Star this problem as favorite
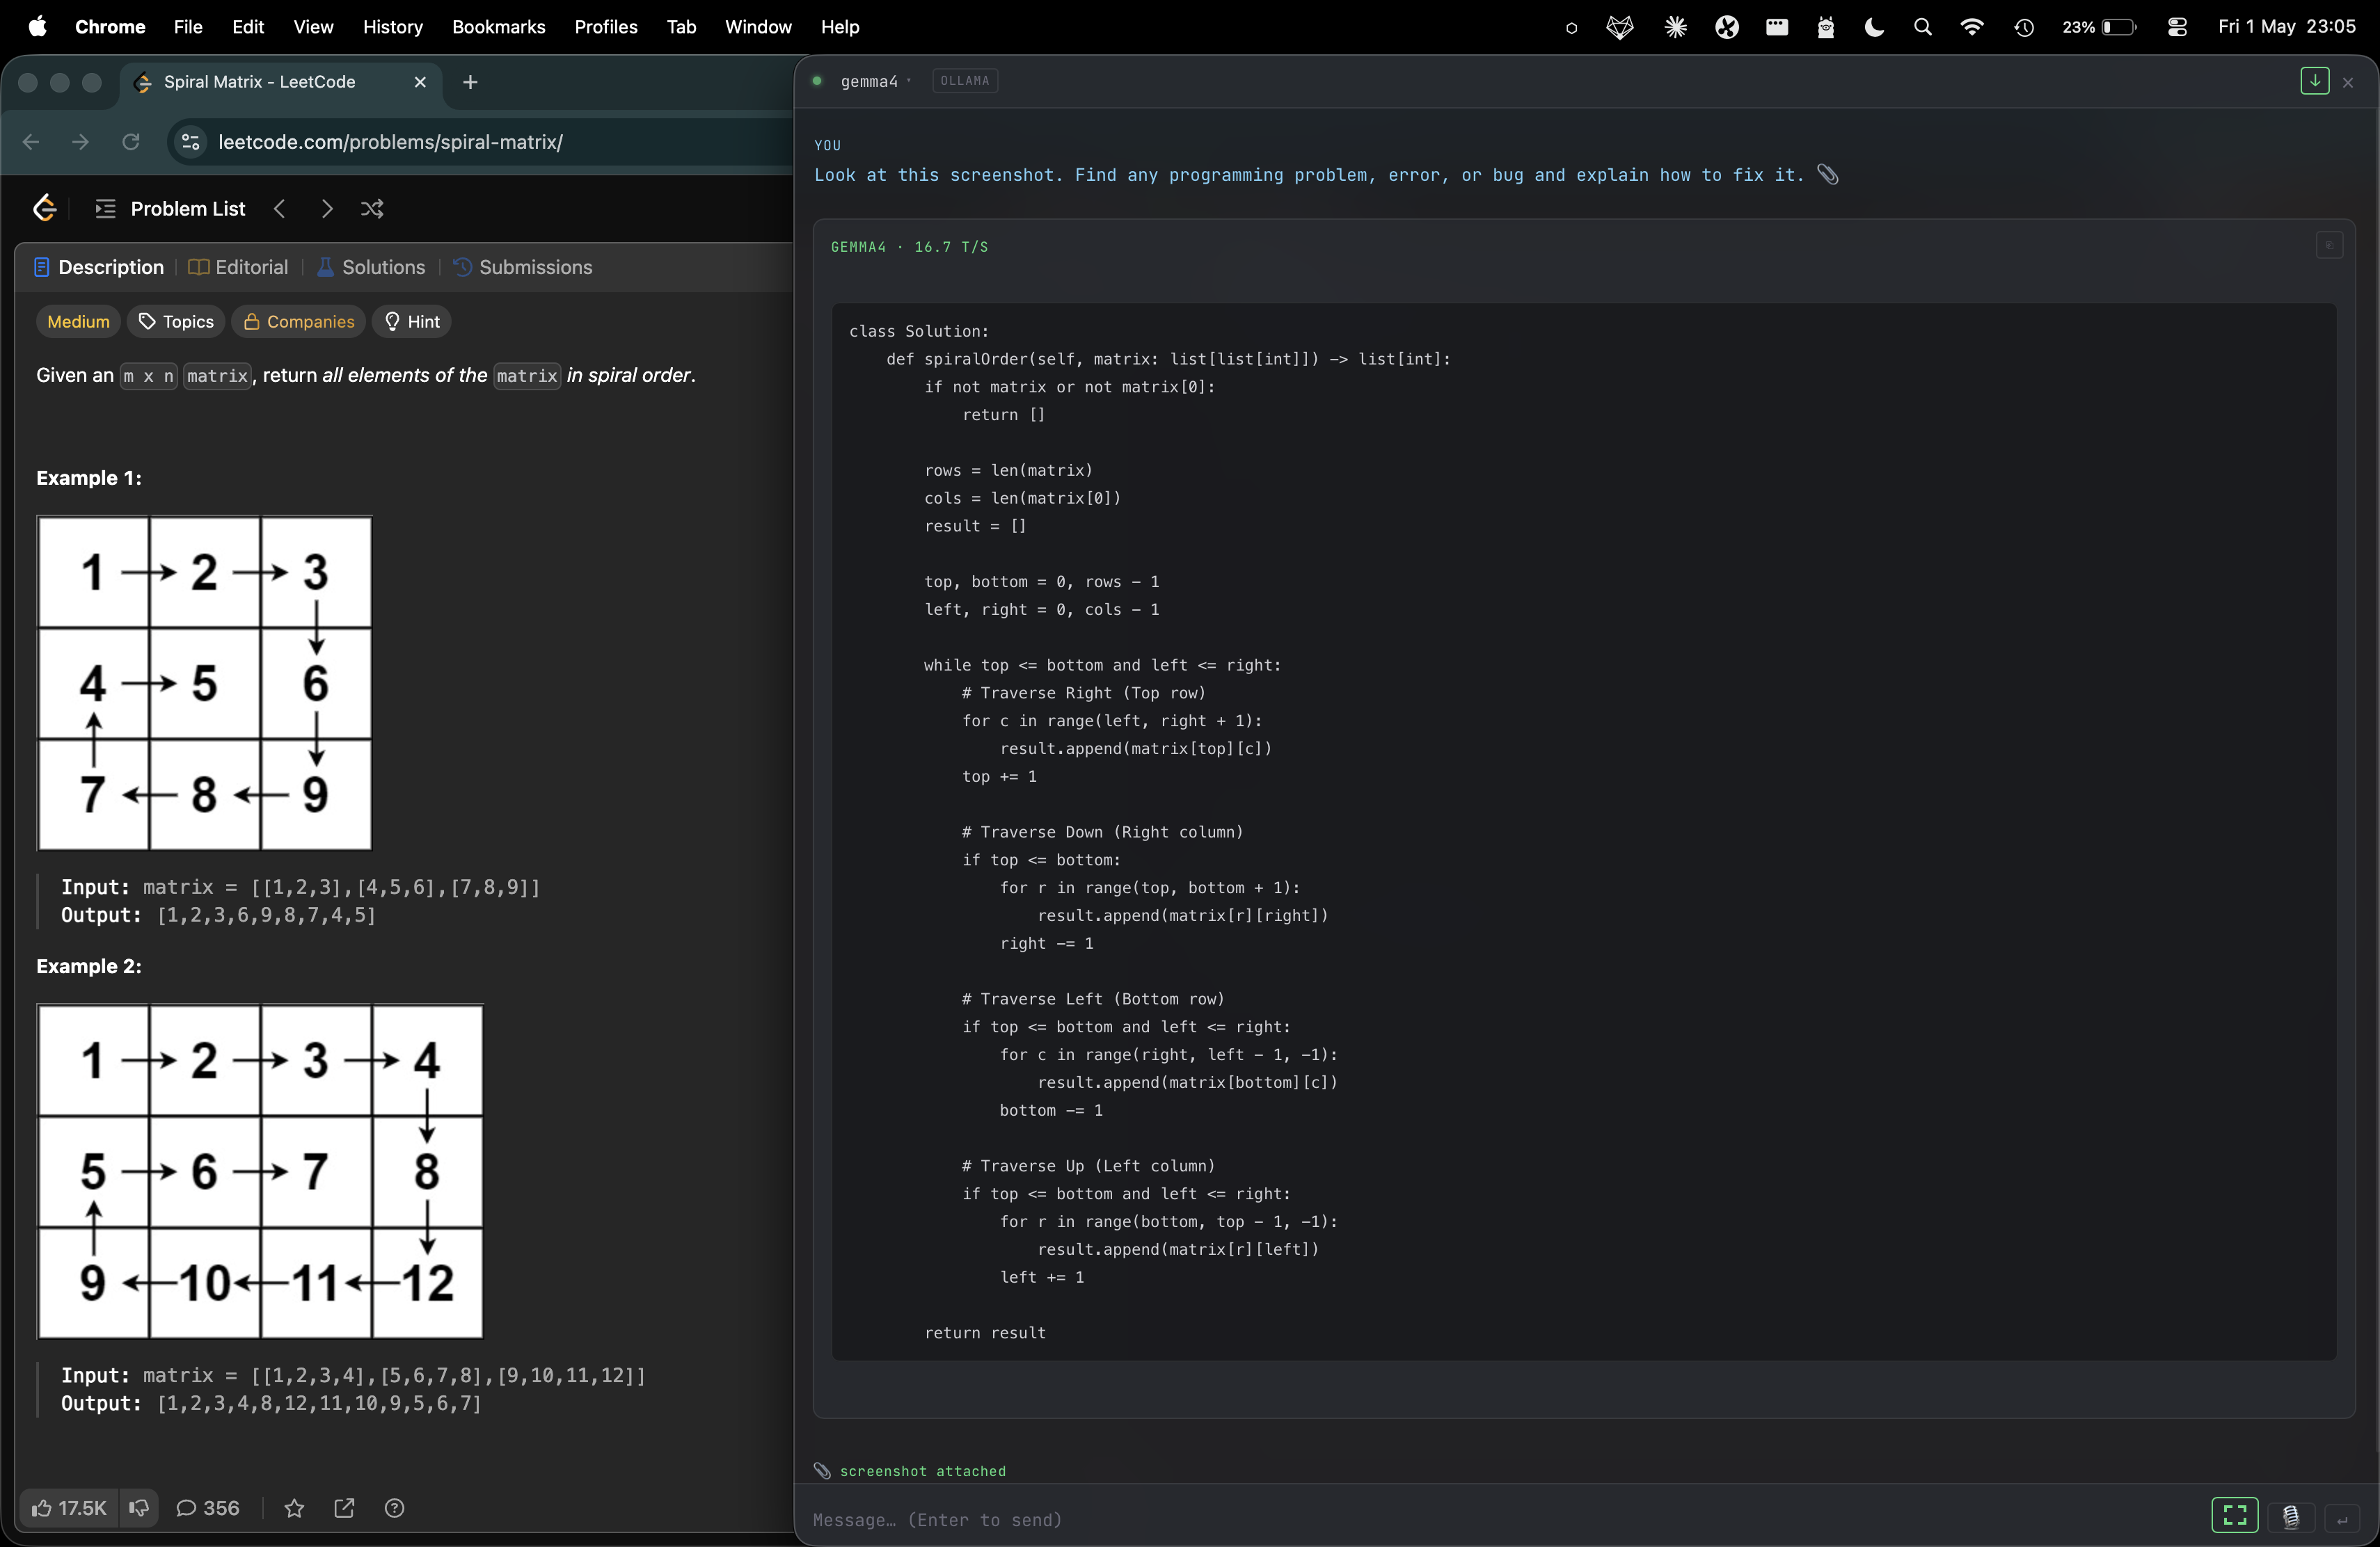Viewport: 2380px width, 1547px height. point(294,1508)
